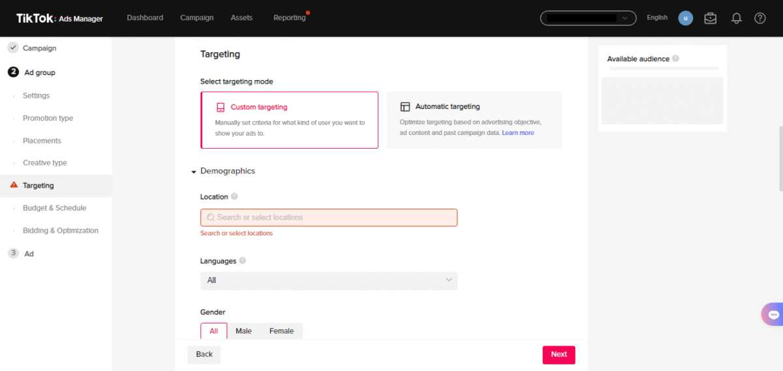
Task: Collapse the Demographics section
Action: pyautogui.click(x=194, y=171)
